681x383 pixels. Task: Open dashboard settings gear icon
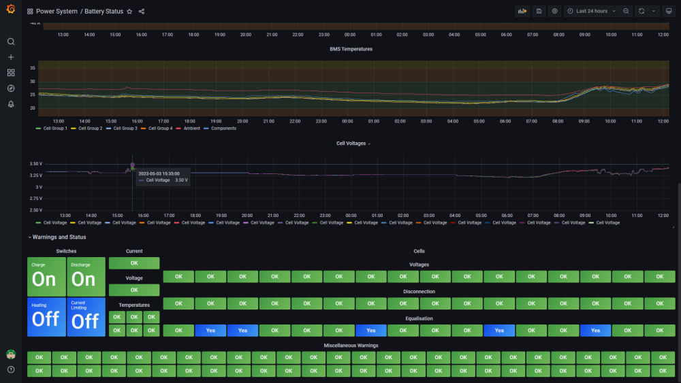click(554, 12)
